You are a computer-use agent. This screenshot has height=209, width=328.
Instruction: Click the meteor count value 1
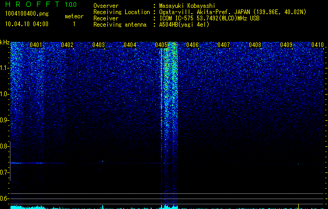74,24
